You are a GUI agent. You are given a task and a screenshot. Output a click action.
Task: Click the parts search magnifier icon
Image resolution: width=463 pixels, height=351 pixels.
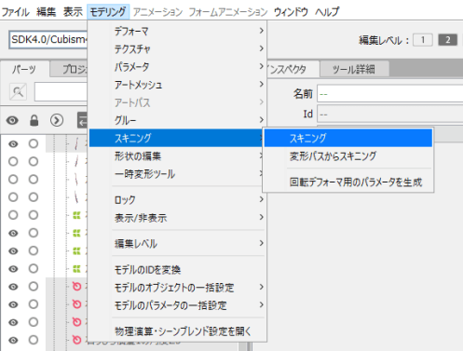click(18, 92)
